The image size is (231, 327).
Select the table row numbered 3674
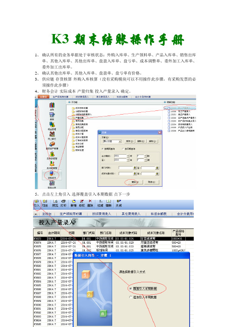point(114,243)
